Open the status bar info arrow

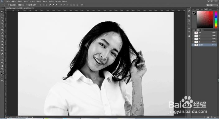[32, 117]
